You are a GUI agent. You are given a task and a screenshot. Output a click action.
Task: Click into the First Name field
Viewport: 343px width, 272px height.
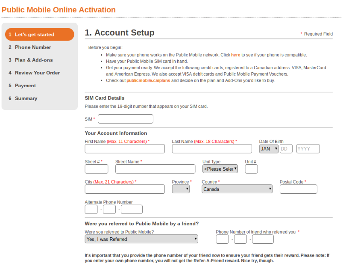pos(125,149)
